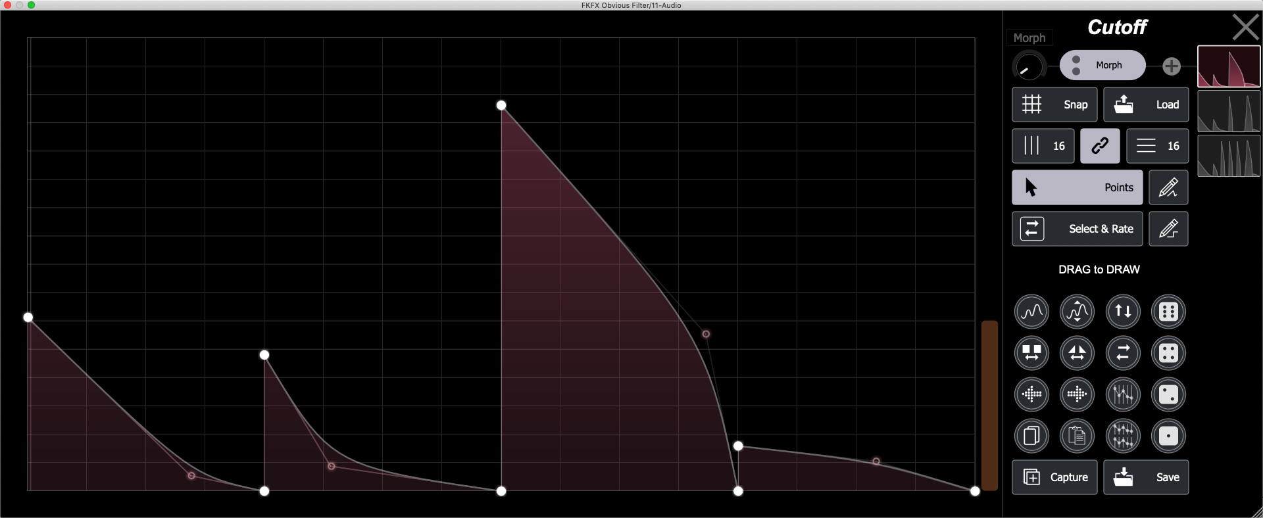The image size is (1263, 518).
Task: Close the Cutoff editor with the X
Action: click(1245, 28)
